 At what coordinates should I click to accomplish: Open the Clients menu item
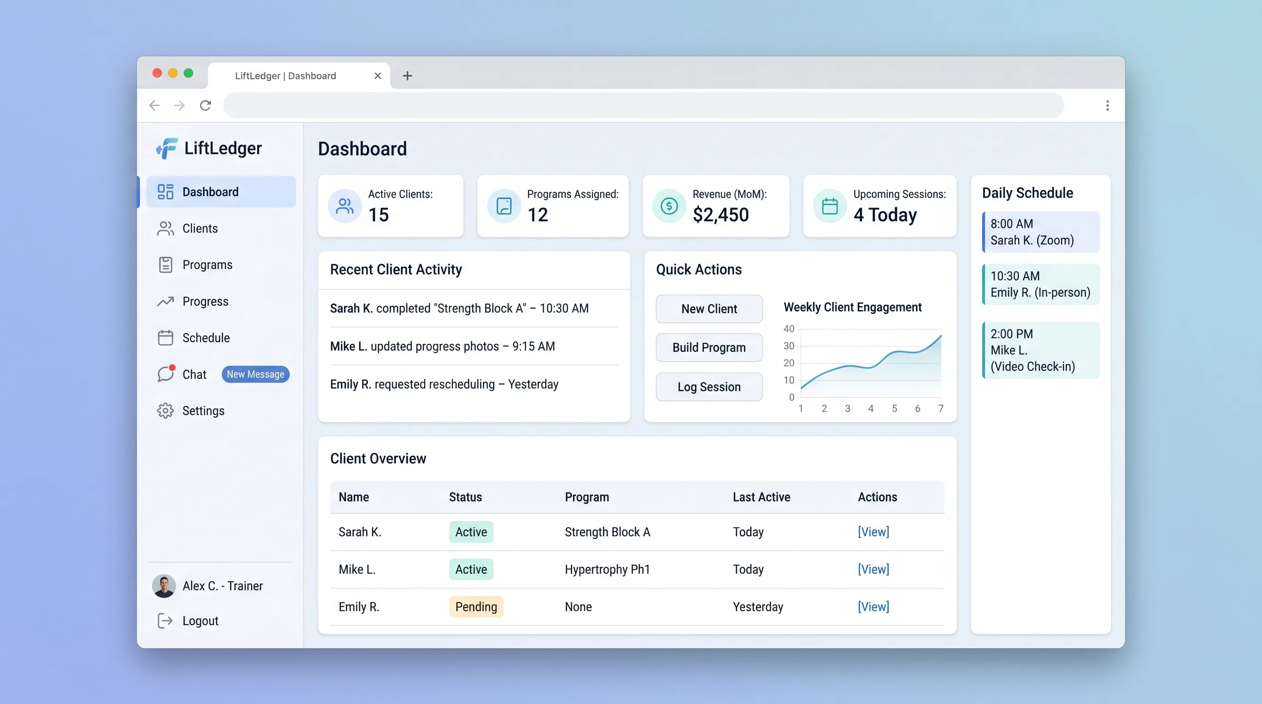click(221, 228)
